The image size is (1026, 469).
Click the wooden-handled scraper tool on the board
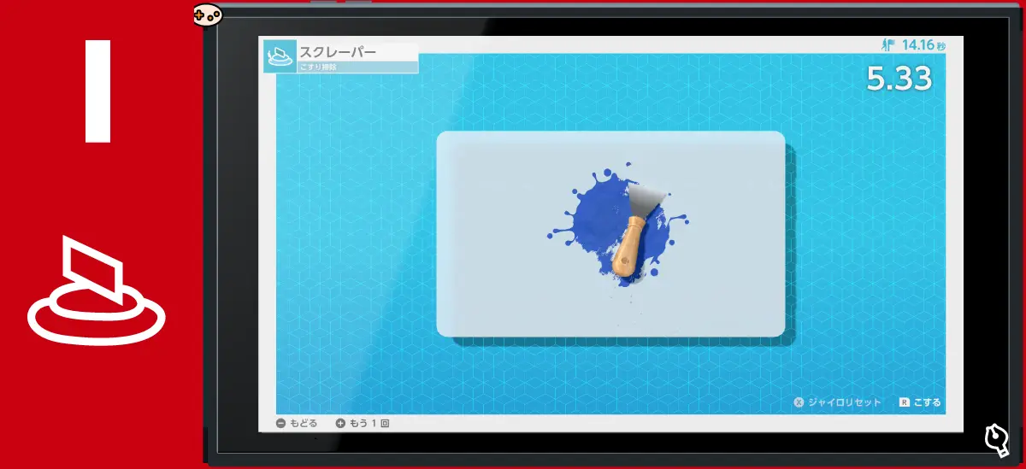tap(637, 231)
